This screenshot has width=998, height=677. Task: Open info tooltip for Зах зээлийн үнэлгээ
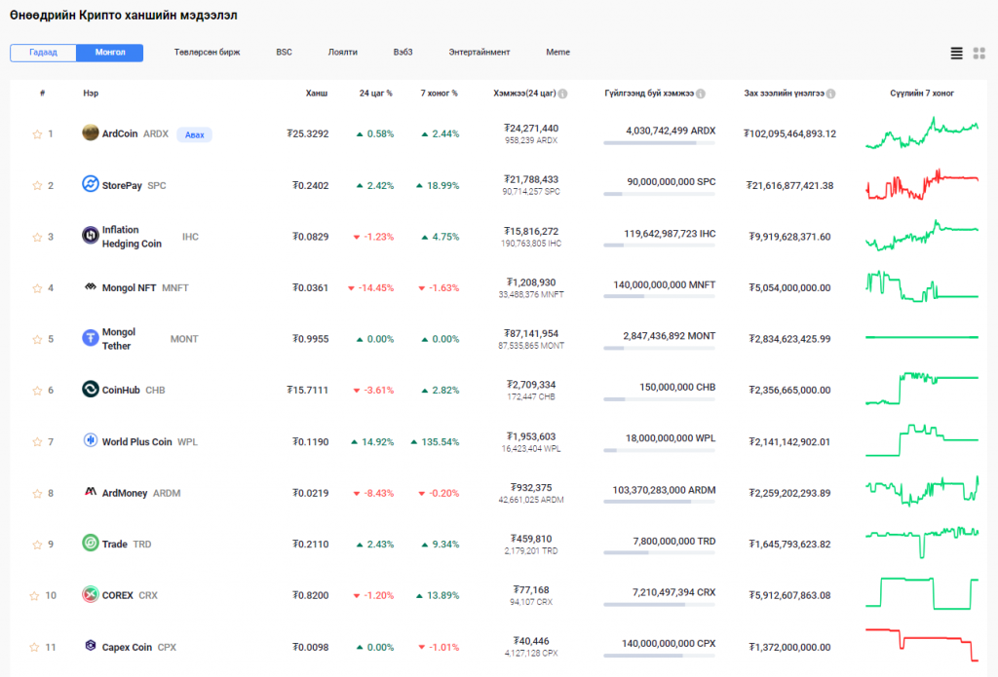pos(831,94)
